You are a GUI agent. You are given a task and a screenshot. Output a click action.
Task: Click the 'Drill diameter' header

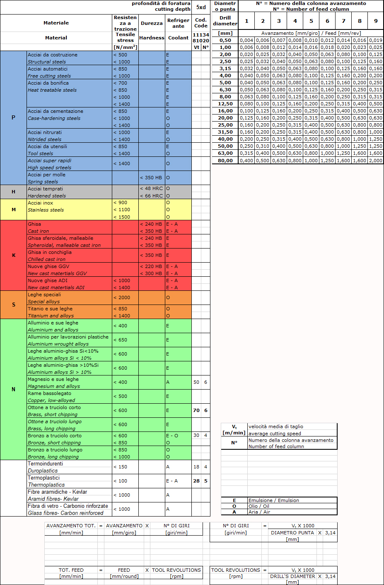point(225,21)
